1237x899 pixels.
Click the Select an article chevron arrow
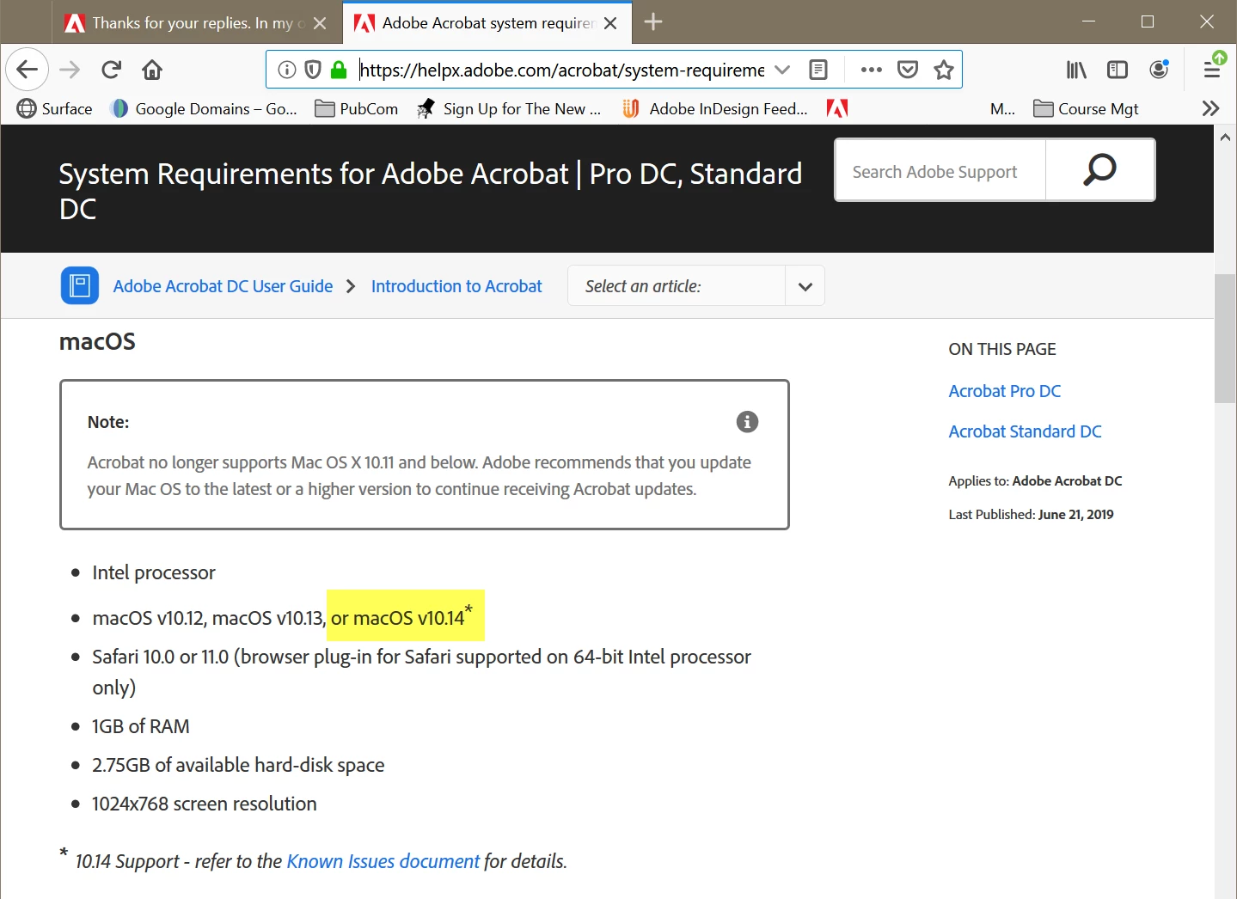[x=805, y=286]
